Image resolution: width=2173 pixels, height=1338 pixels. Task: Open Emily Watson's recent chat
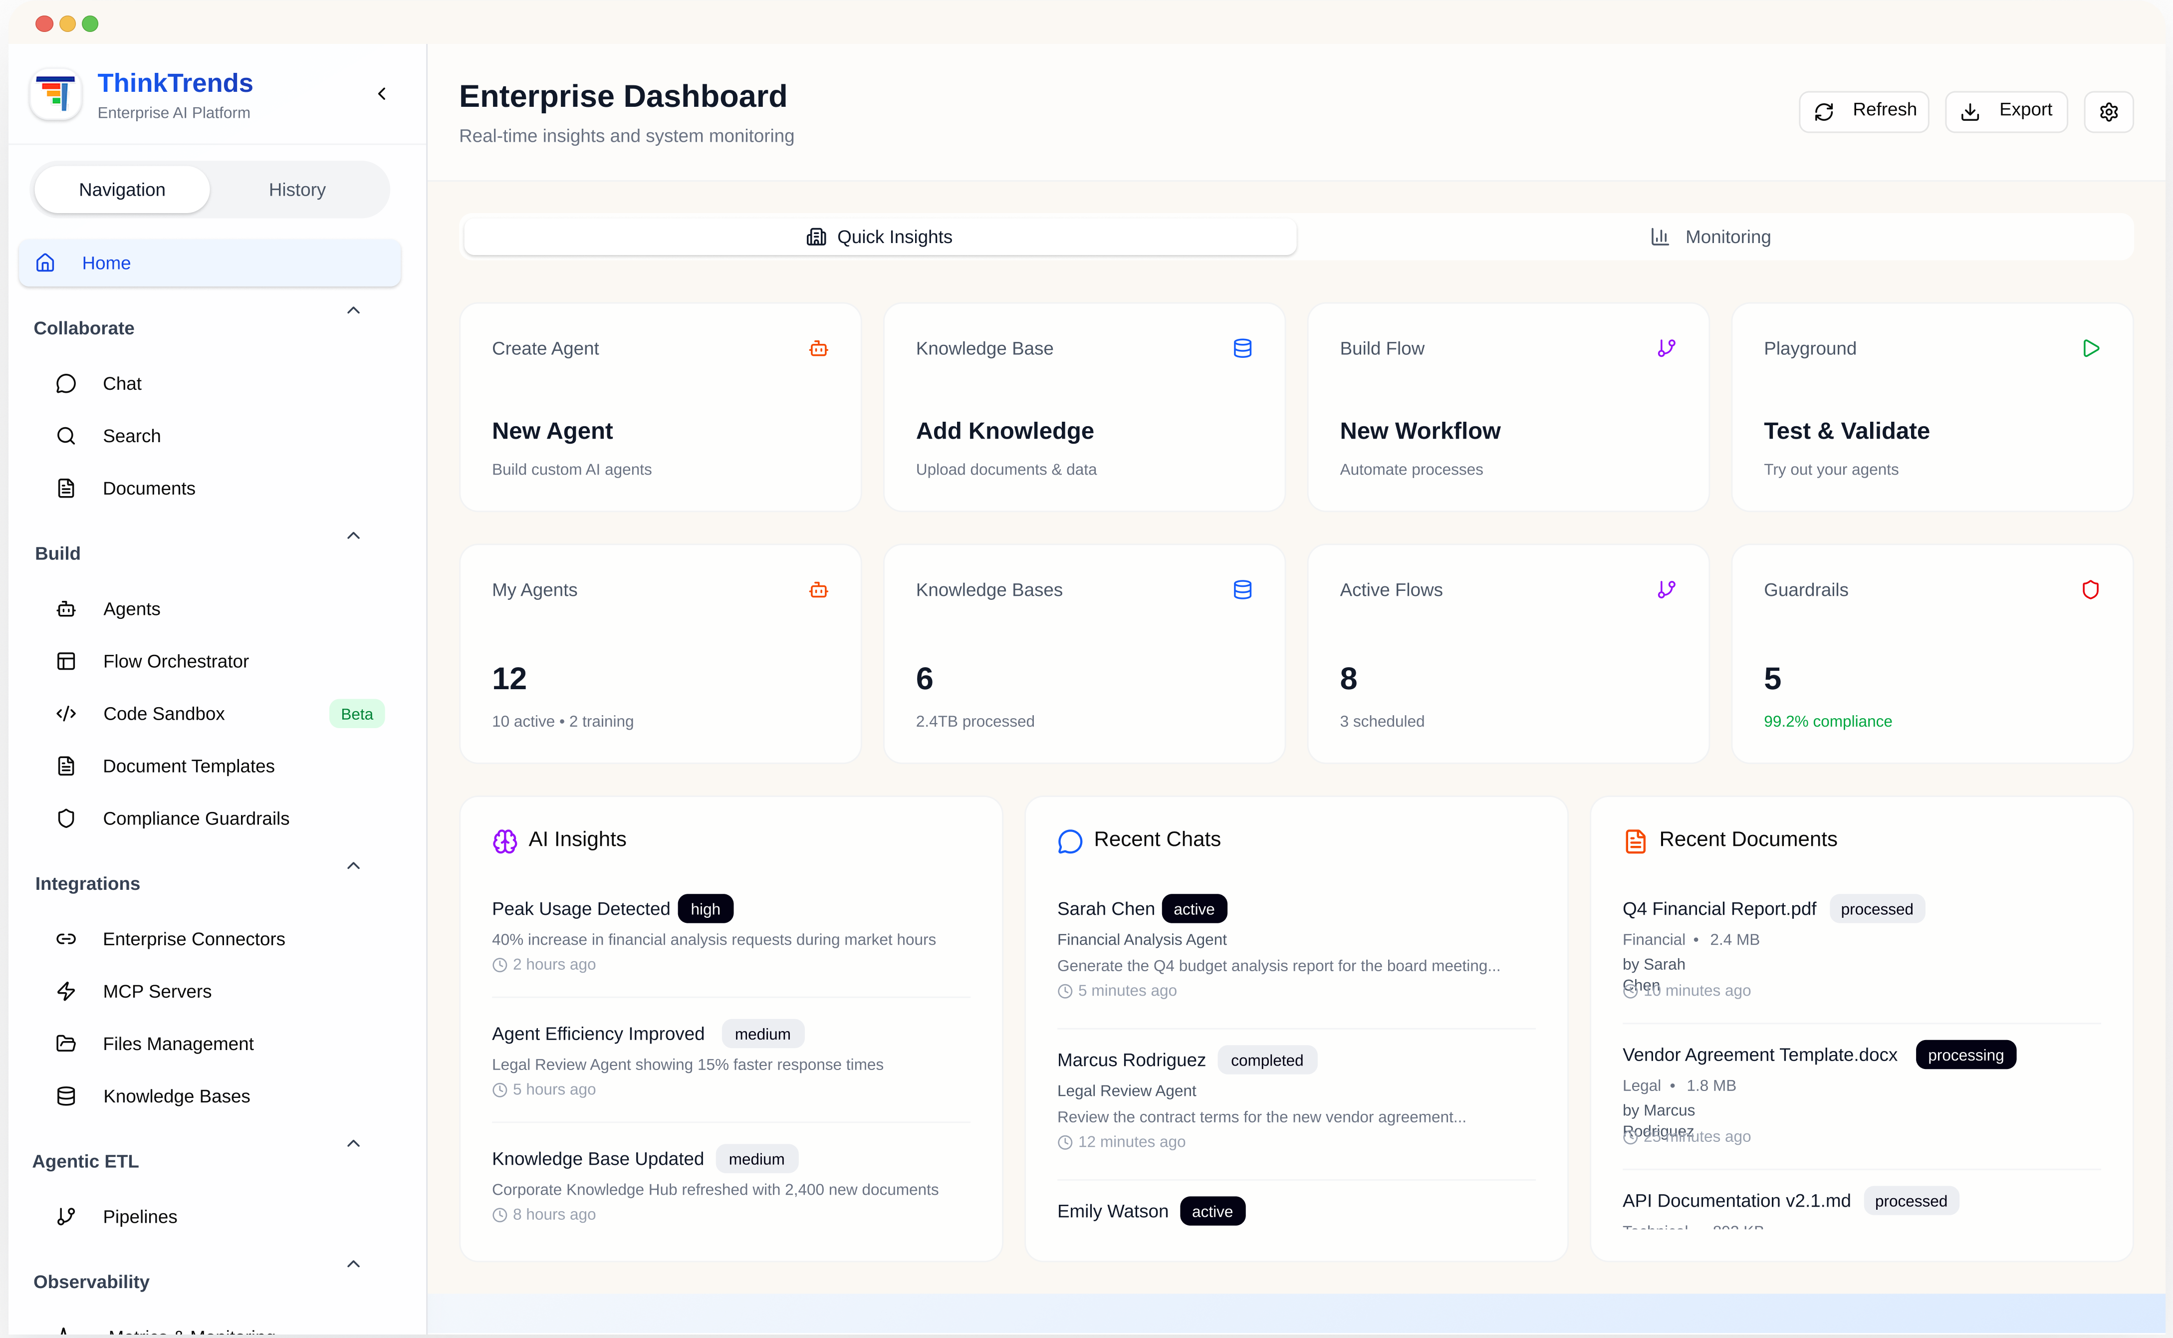tap(1296, 1211)
